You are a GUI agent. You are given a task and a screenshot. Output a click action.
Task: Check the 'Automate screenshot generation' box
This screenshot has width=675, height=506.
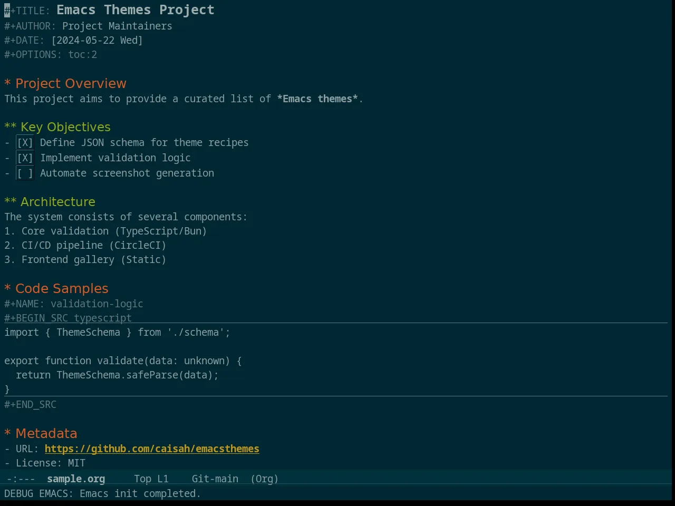[25, 173]
